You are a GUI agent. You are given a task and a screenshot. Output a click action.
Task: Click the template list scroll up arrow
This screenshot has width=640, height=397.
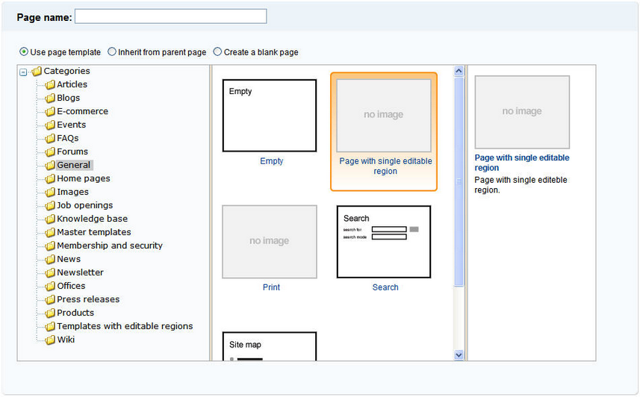tap(459, 72)
